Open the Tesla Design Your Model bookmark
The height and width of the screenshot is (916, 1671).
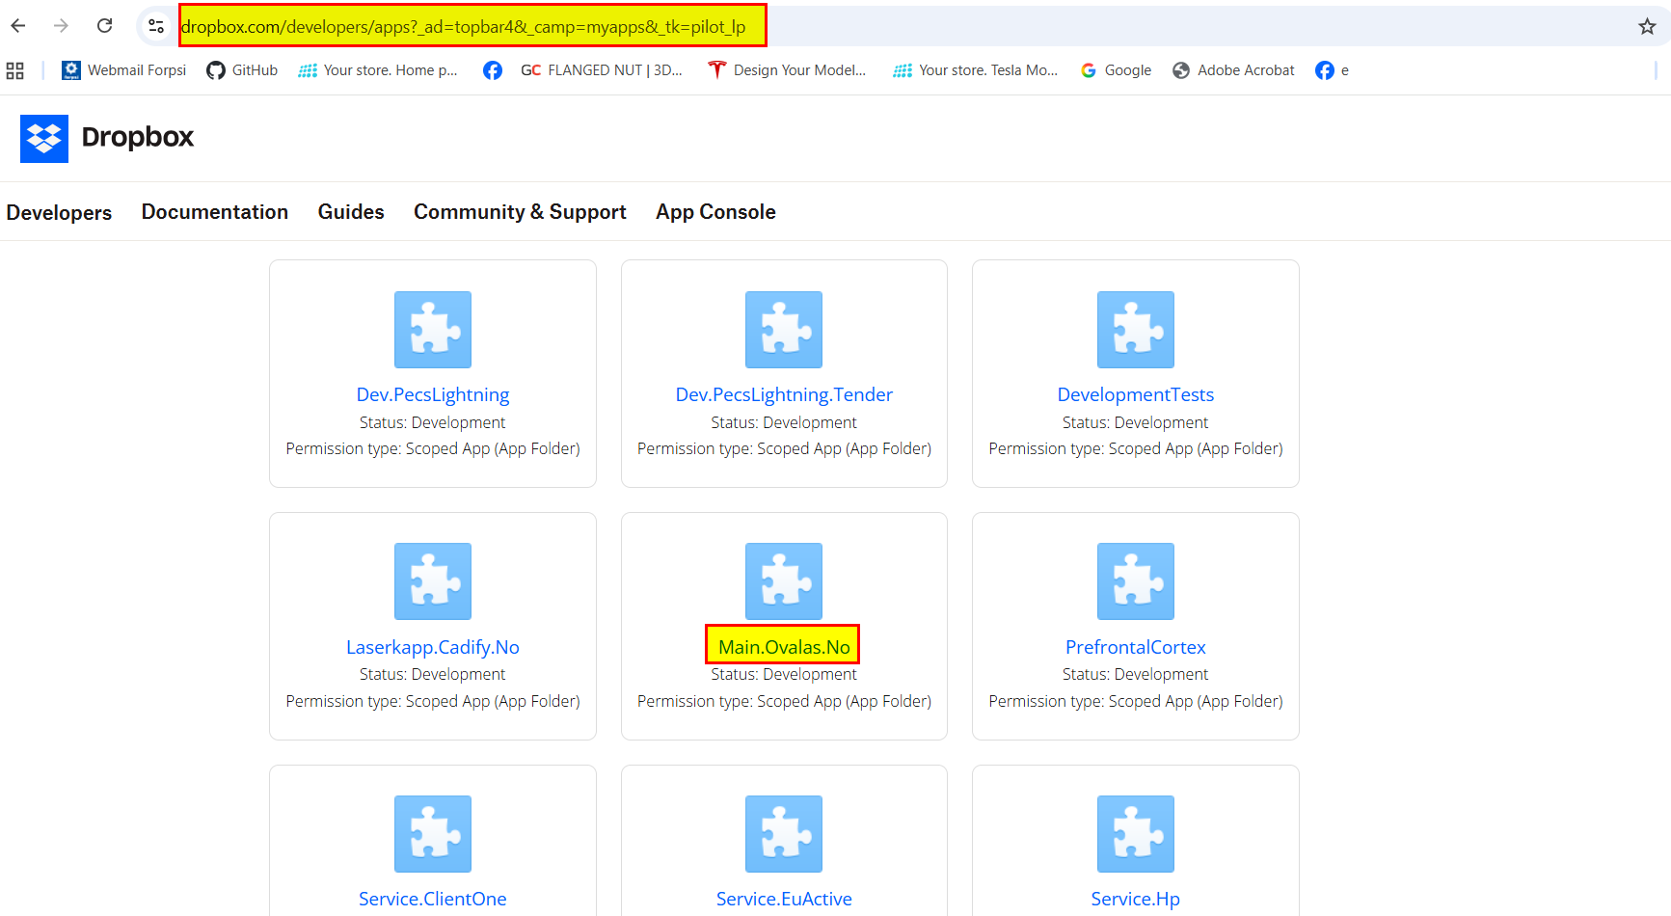tap(787, 70)
